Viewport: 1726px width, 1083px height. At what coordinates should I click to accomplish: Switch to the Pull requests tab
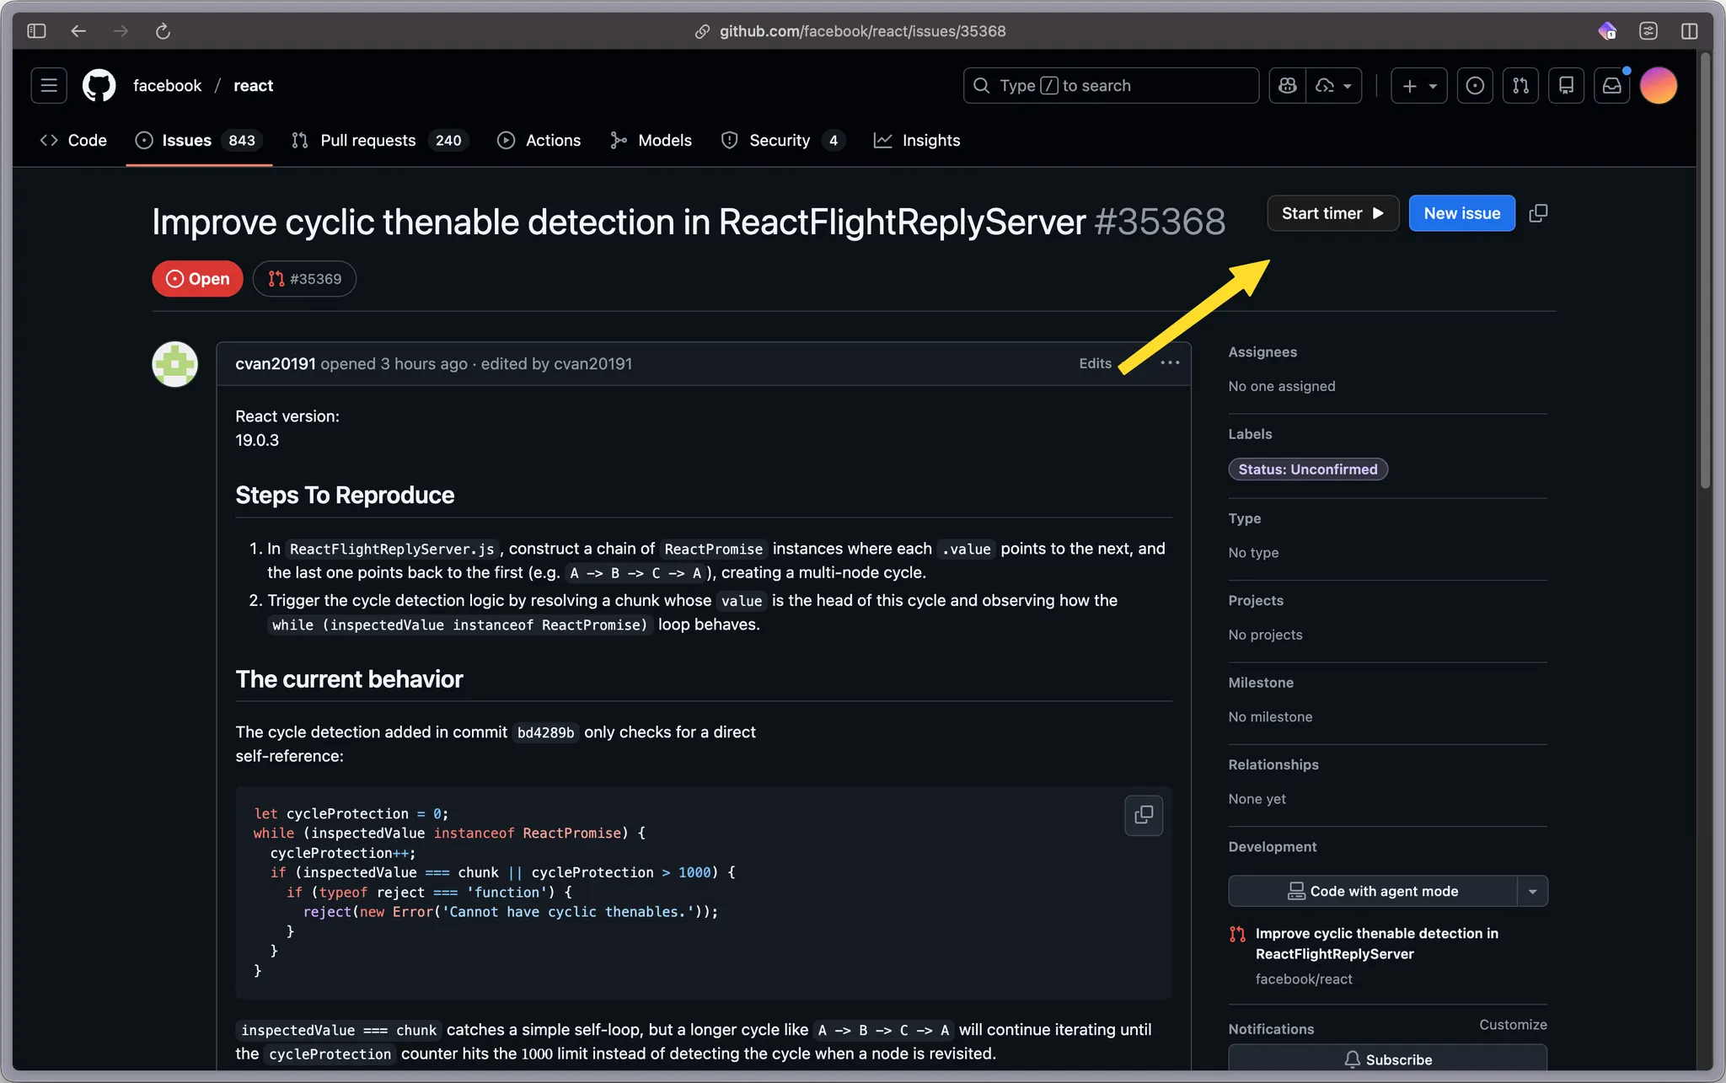pyautogui.click(x=367, y=140)
